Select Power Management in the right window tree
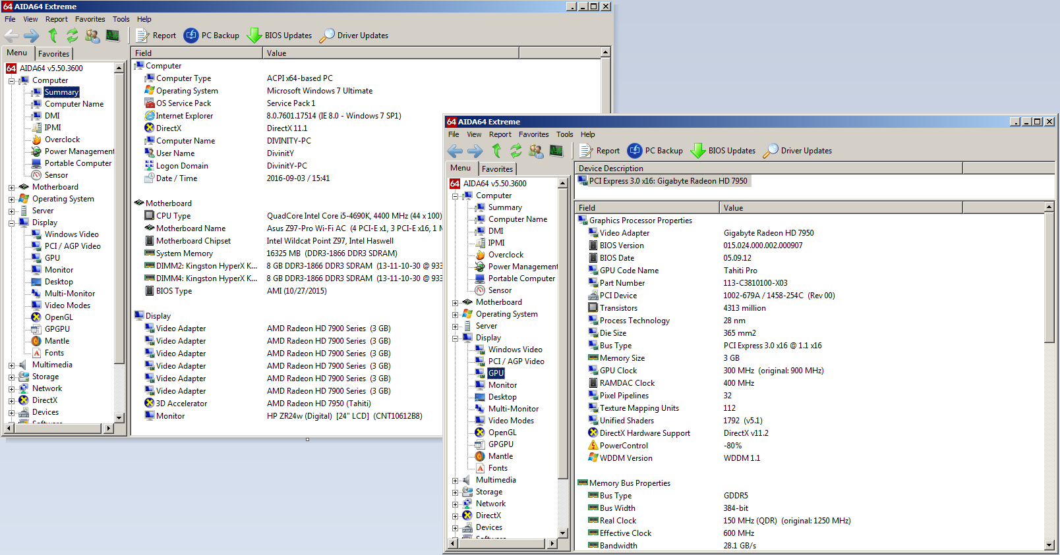 click(523, 267)
